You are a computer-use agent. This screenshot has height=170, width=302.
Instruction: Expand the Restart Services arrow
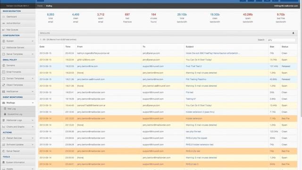point(33,138)
